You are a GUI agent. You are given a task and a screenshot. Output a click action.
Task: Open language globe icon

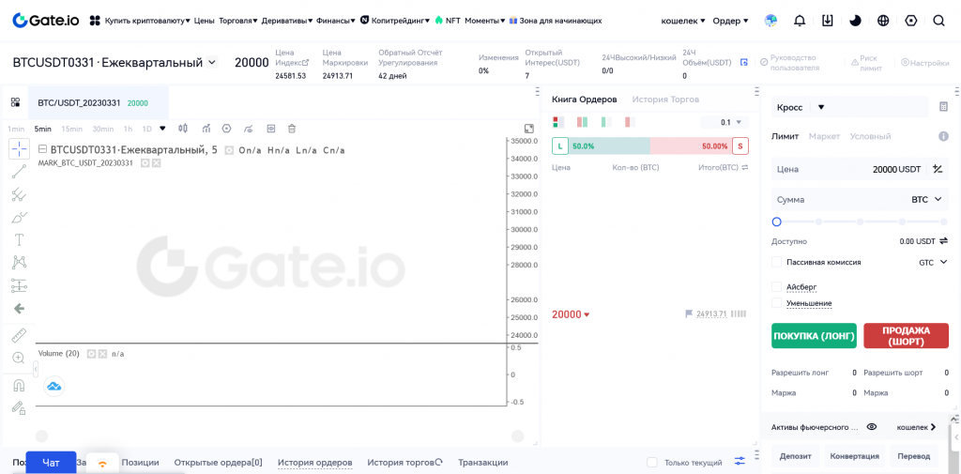pyautogui.click(x=883, y=21)
